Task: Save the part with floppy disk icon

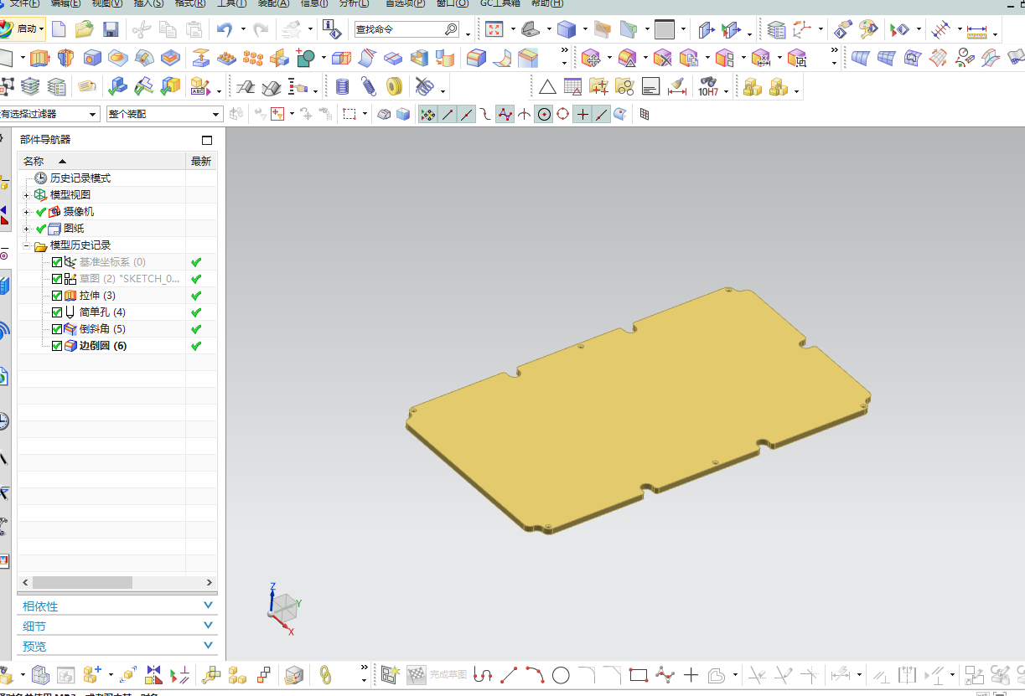Action: coord(110,29)
